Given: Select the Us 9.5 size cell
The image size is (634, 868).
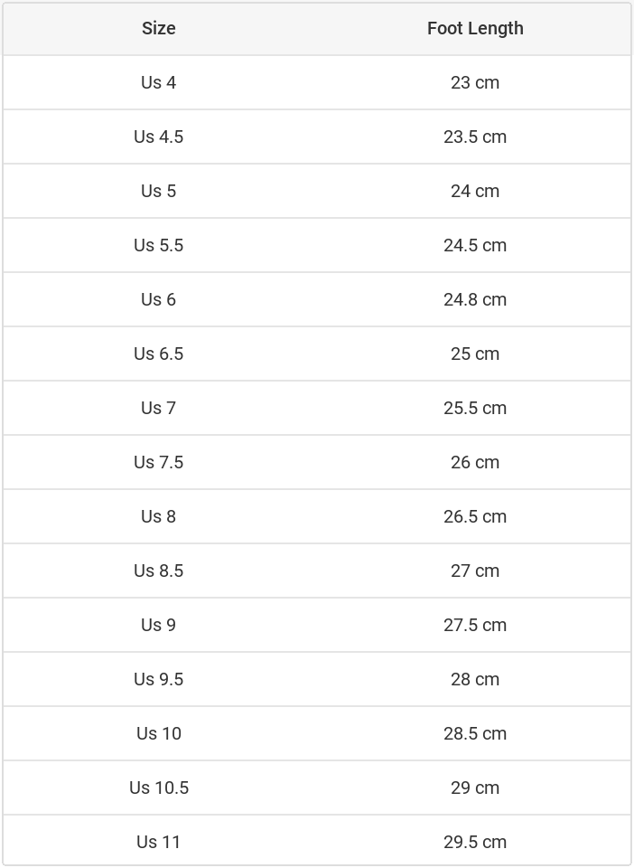Looking at the screenshot, I should 158,679.
